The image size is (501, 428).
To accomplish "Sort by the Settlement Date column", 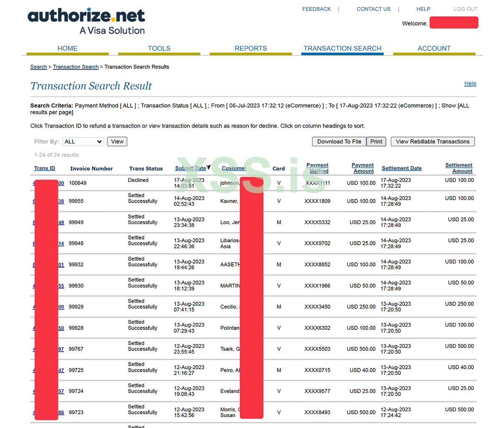I will click(401, 168).
